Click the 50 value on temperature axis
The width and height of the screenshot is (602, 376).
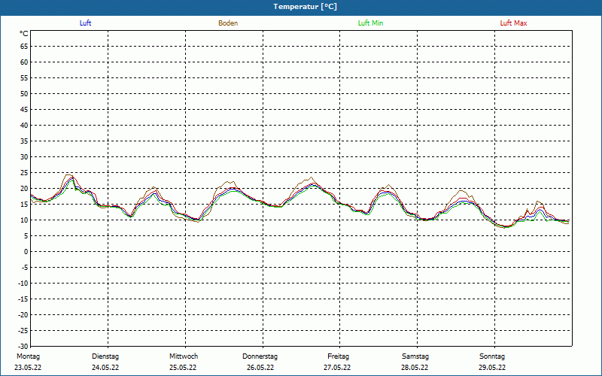click(24, 93)
